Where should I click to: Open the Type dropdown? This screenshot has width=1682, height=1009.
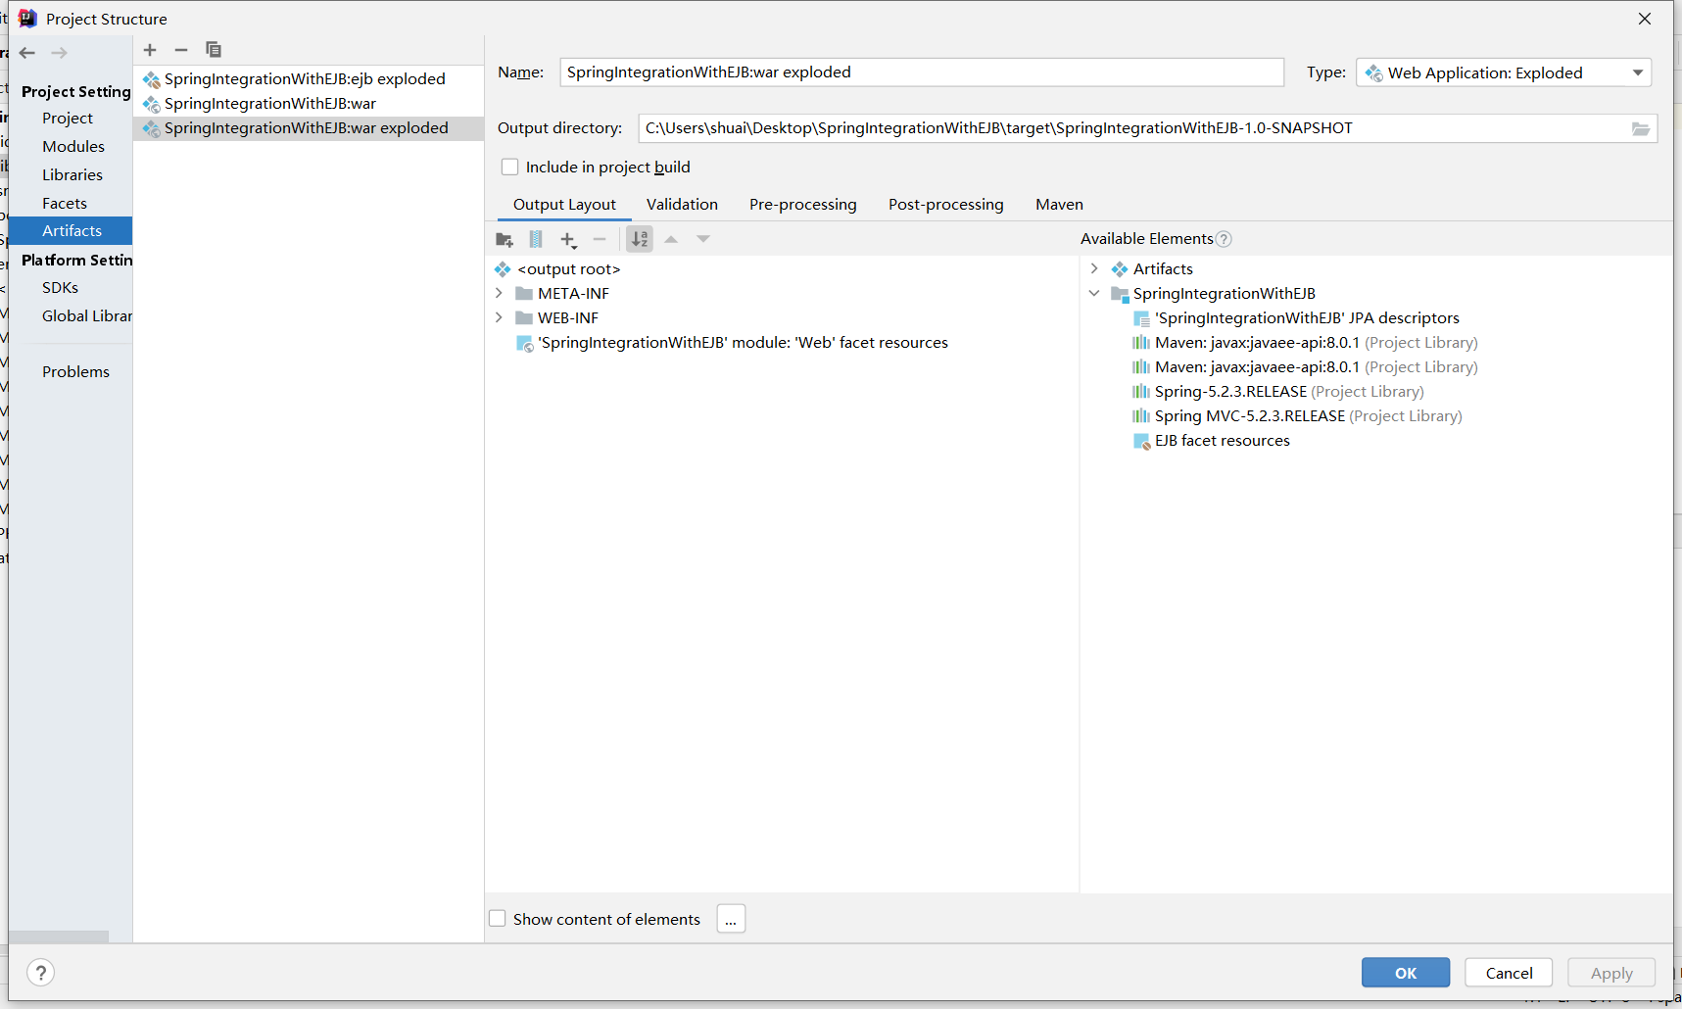click(x=1504, y=72)
